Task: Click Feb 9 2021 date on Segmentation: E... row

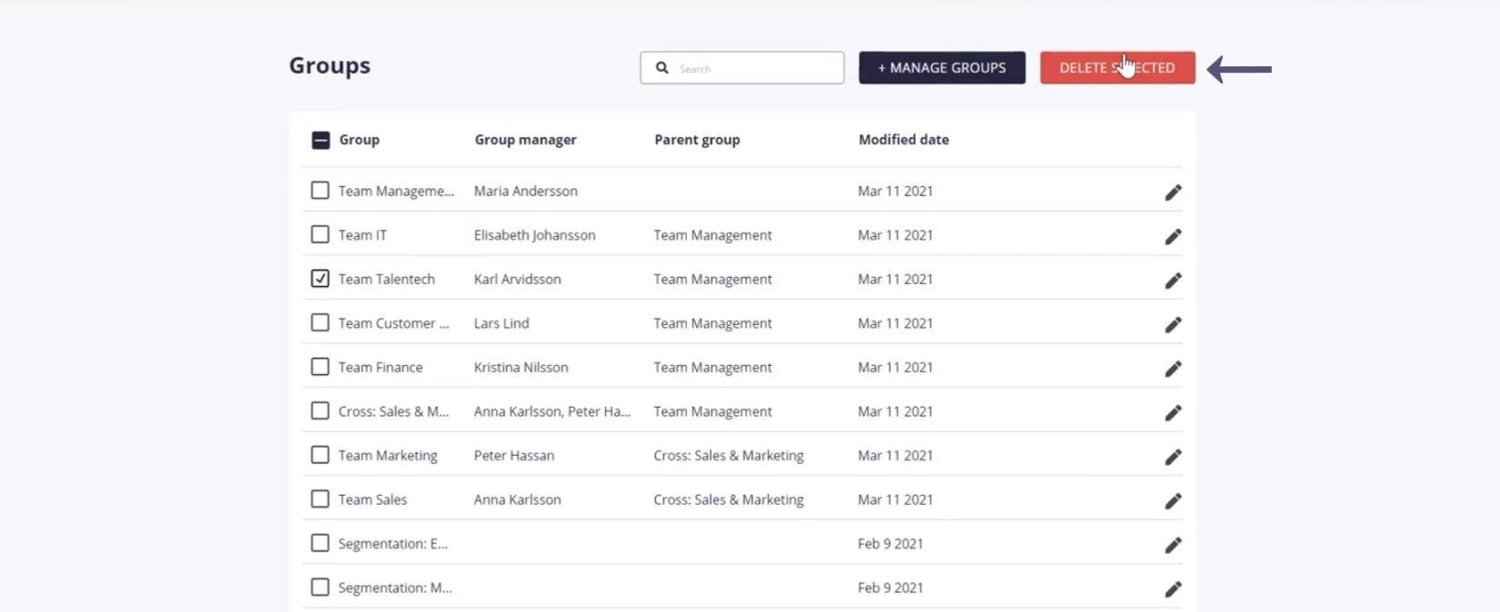Action: pos(890,543)
